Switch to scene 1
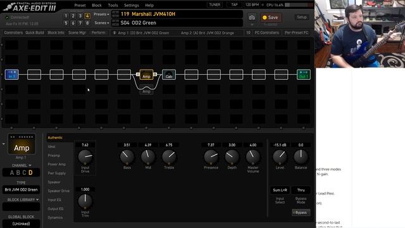This screenshot has height=228, width=405. tap(66, 16)
